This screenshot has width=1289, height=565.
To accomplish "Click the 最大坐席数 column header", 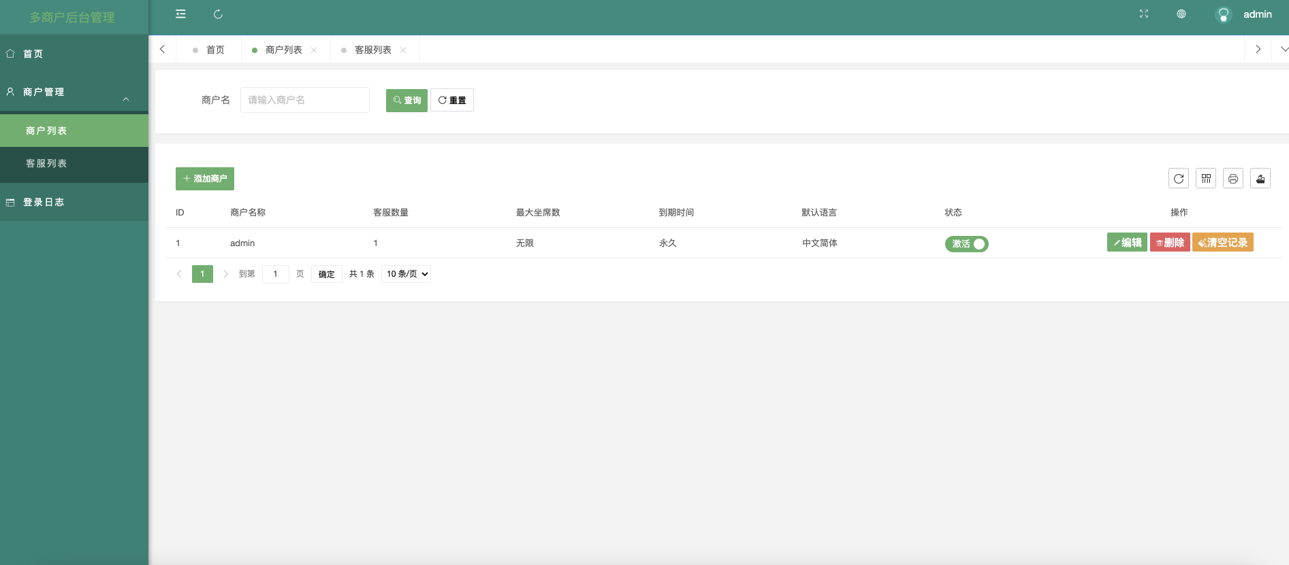I will 538,212.
